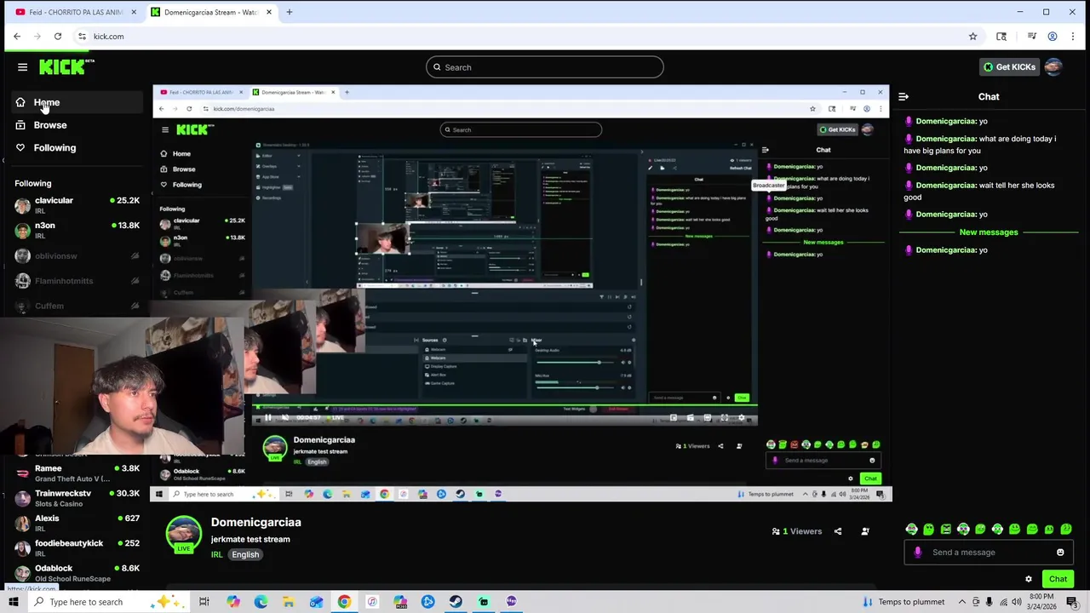Open the Ramee channel
The height and width of the screenshot is (613, 1090).
77,473
